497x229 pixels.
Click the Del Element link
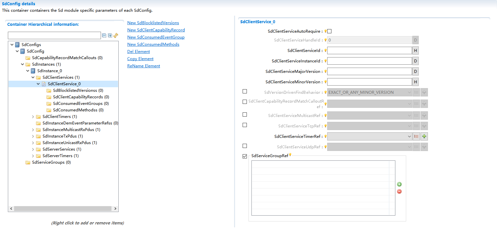[138, 51]
